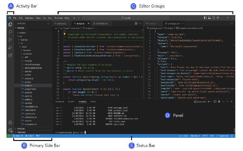Open the Selection menu
The height and width of the screenshot is (151, 243).
point(29,18)
